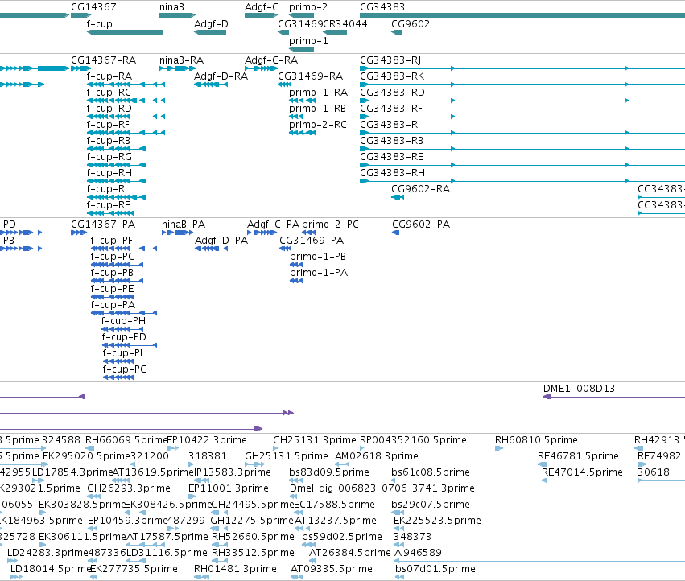The width and height of the screenshot is (685, 581).
Task: Open transcript CG34383-RK
Action: (392, 76)
